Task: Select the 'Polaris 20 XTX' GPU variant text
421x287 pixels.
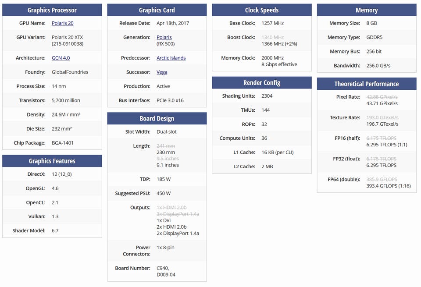Action: pyautogui.click(x=68, y=37)
